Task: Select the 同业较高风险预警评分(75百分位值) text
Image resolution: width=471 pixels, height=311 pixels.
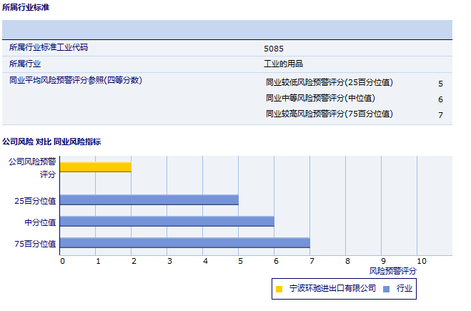Action: [329, 114]
